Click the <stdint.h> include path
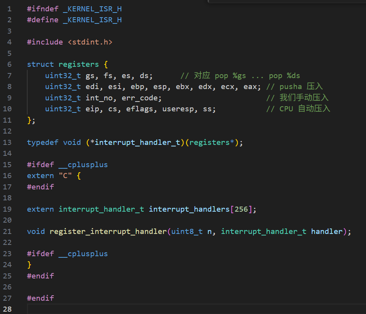The width and height of the screenshot is (366, 314). pyautogui.click(x=90, y=42)
